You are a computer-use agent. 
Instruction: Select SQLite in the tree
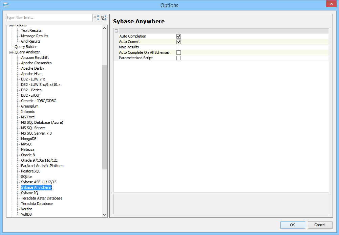(x=26, y=177)
